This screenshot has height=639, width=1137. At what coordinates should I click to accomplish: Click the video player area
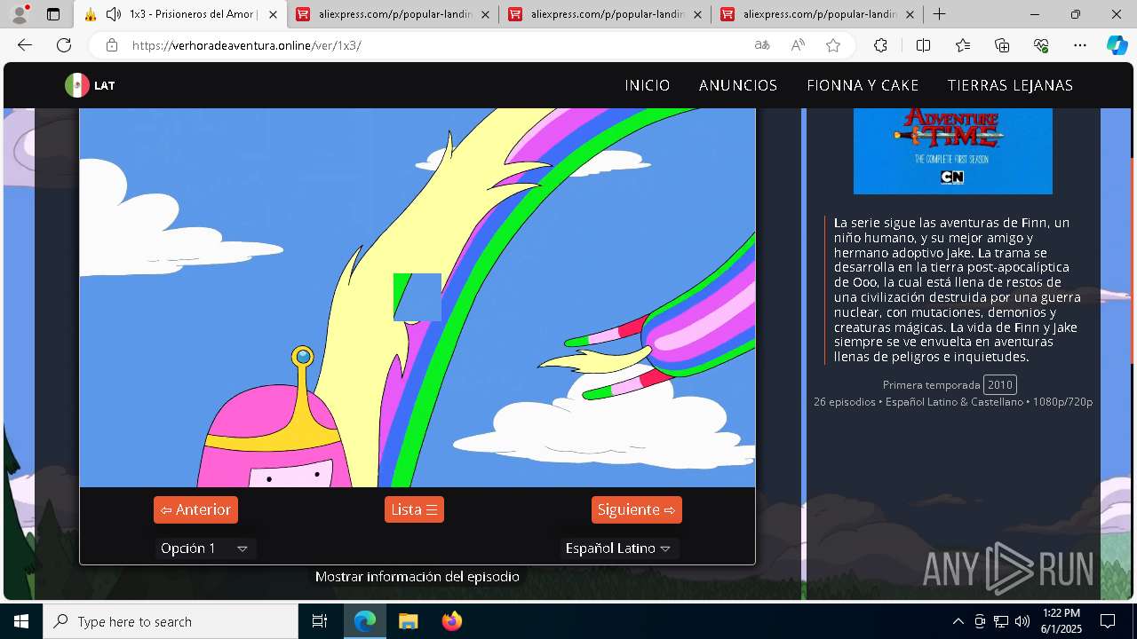(417, 297)
